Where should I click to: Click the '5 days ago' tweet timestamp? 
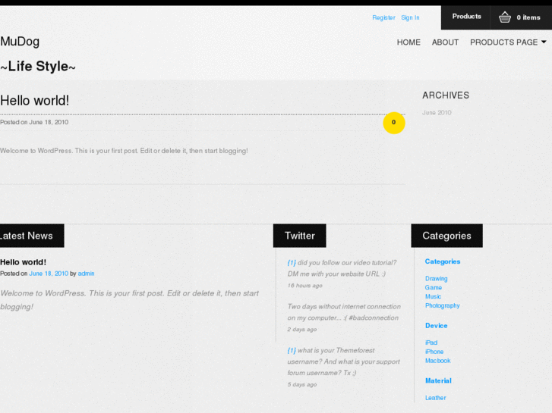coord(301,384)
